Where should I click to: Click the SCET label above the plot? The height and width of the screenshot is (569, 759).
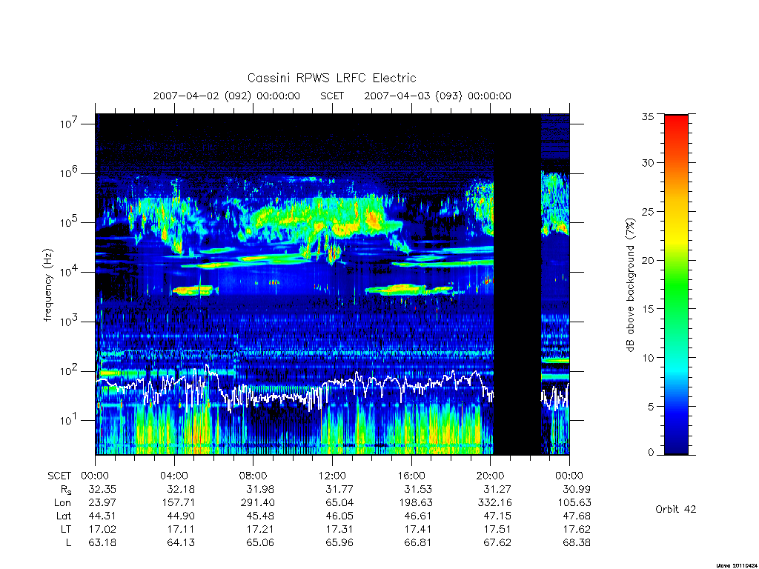coord(332,96)
